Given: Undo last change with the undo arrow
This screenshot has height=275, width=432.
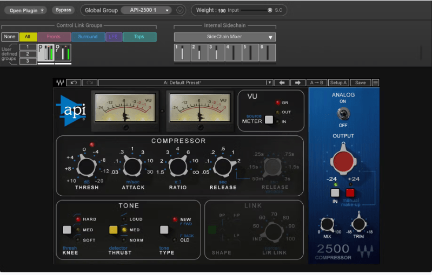Looking at the screenshot, I should pyautogui.click(x=74, y=82).
